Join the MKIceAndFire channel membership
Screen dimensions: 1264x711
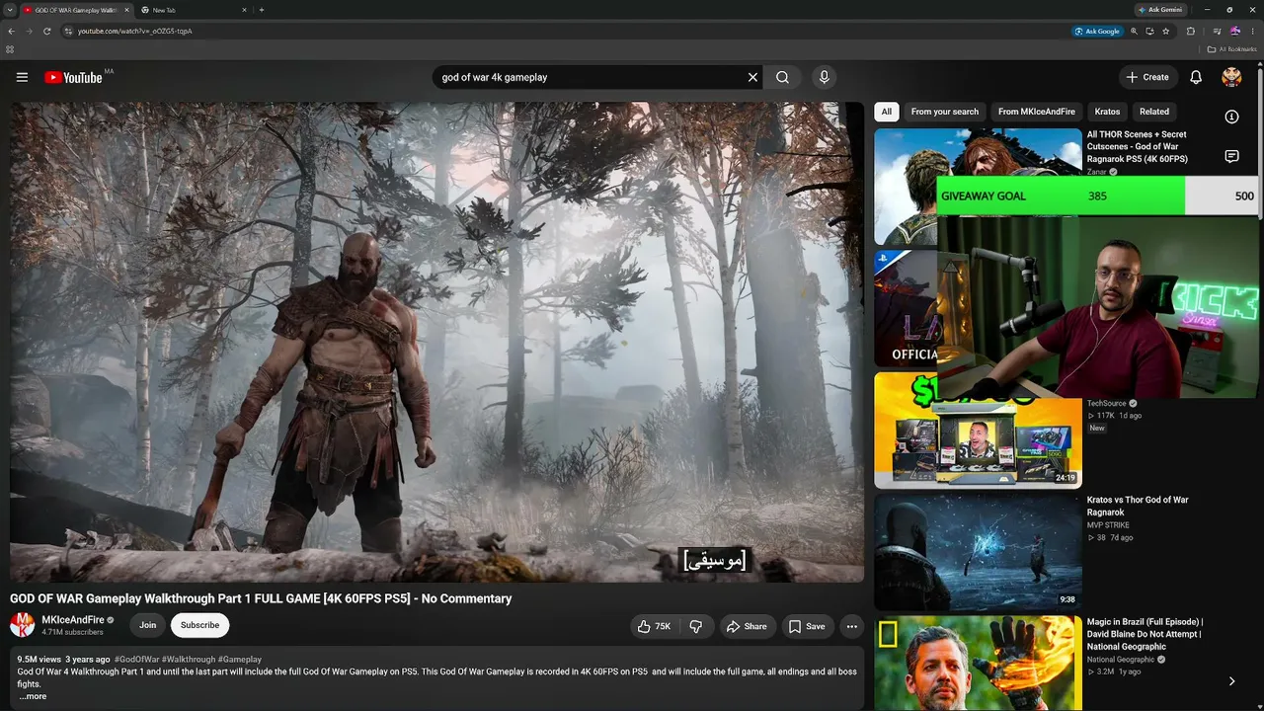pos(148,625)
